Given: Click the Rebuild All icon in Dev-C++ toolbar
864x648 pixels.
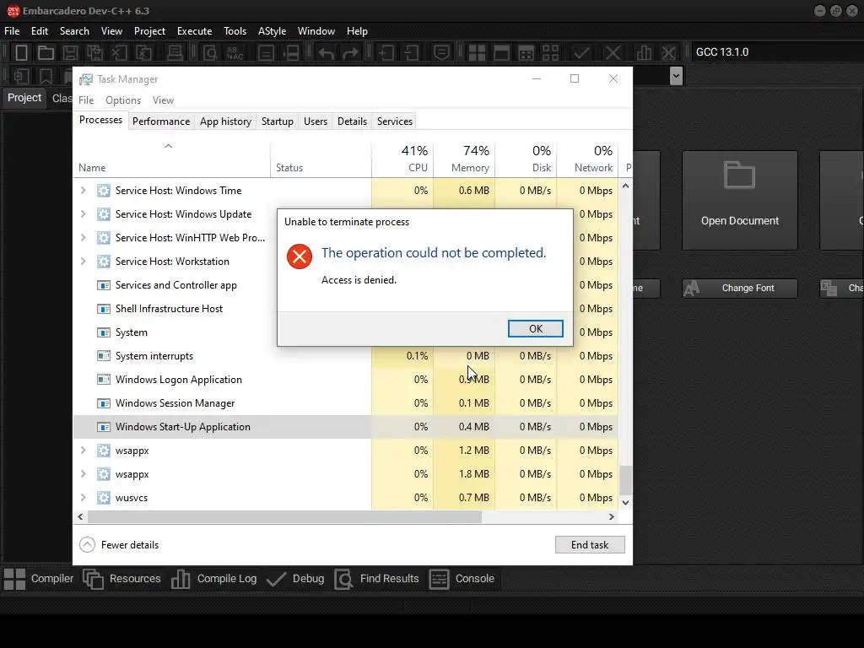Looking at the screenshot, I should click(550, 52).
